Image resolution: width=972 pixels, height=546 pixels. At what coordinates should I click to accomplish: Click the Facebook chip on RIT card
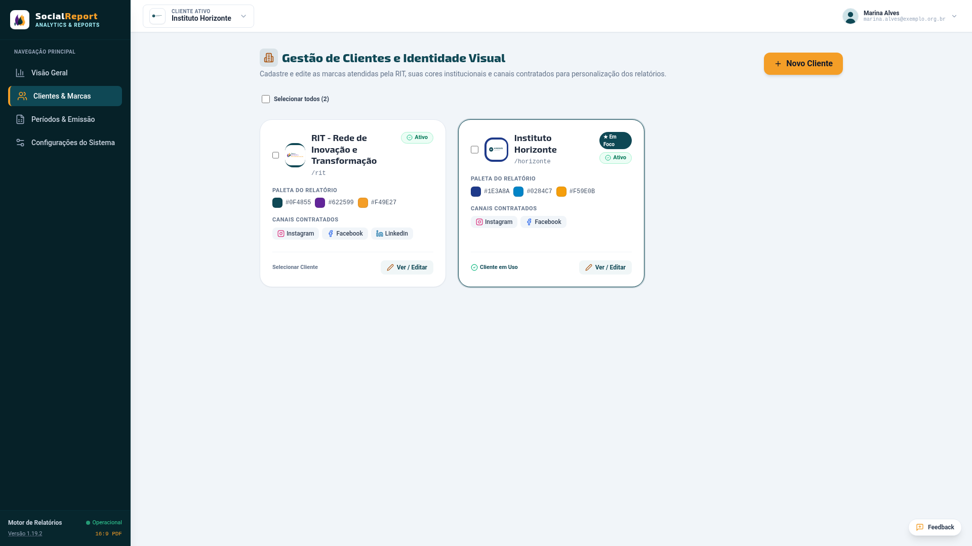(x=345, y=234)
